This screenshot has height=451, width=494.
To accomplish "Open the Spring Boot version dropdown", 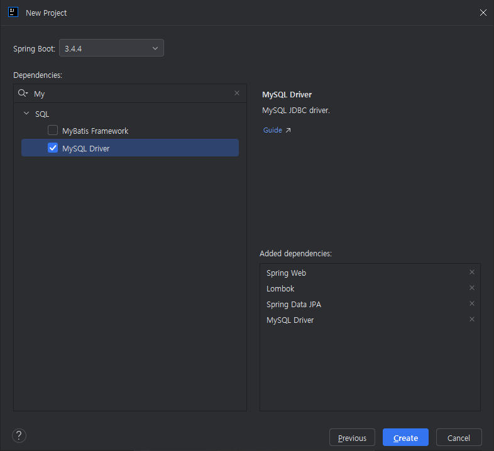I will click(111, 48).
